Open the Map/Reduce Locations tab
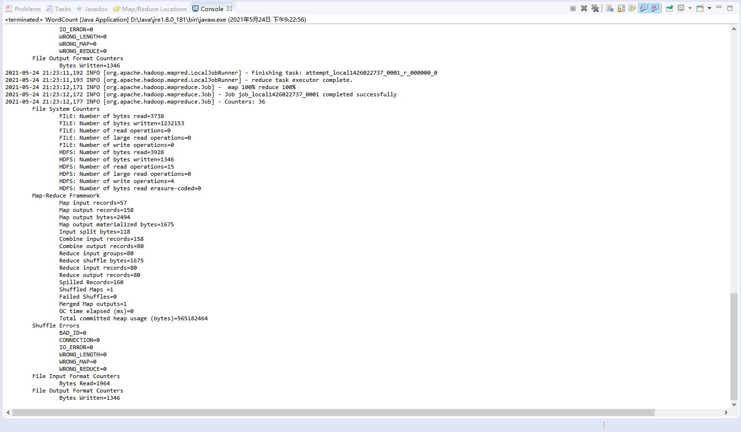Image resolution: width=741 pixels, height=432 pixels. (x=150, y=9)
